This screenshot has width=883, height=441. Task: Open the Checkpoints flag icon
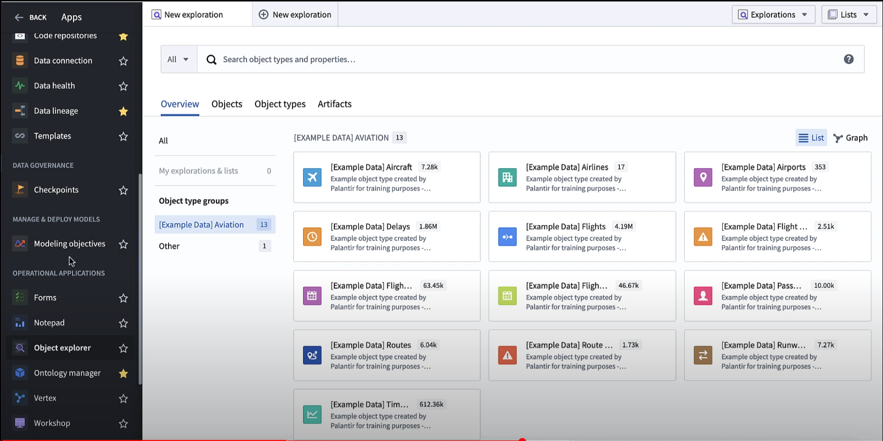(20, 190)
